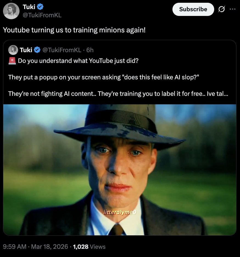
Task: Subscribe to Tuki's account
Action: 193,9
